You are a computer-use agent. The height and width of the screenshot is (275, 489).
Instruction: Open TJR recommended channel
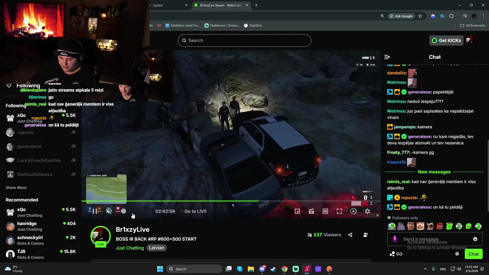[x=40, y=254]
